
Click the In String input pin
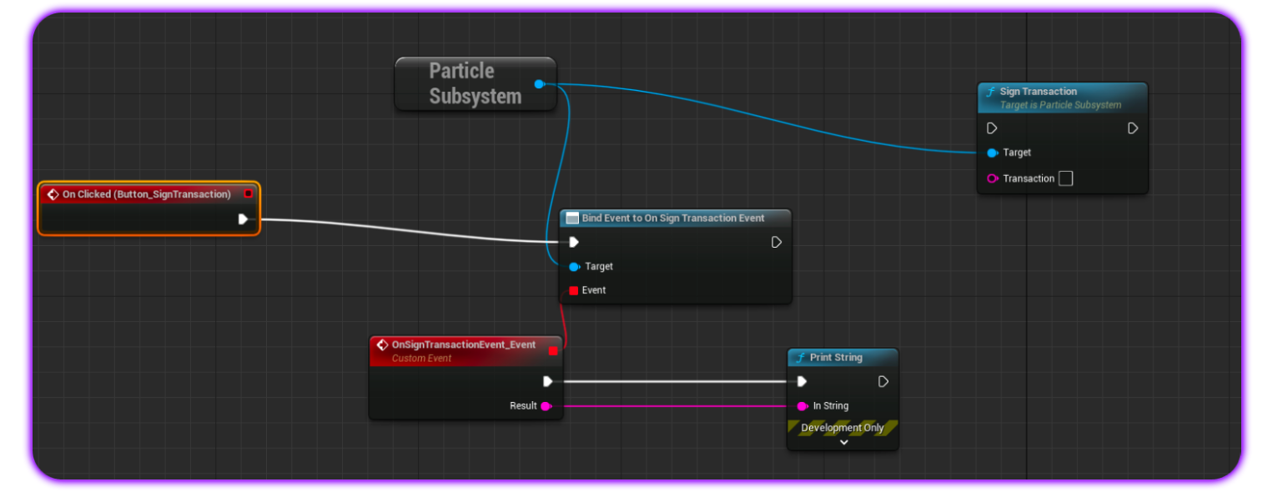tap(802, 406)
